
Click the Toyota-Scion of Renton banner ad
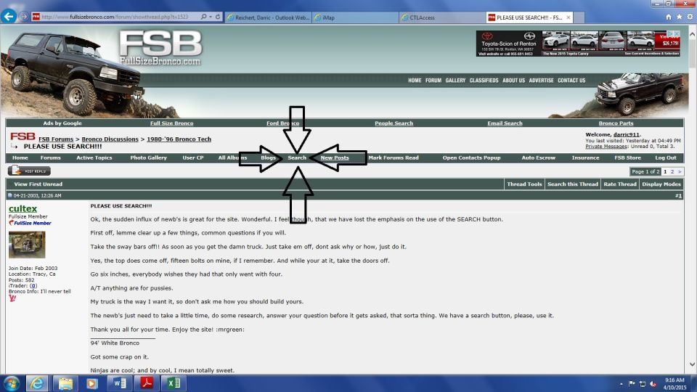coord(578,43)
